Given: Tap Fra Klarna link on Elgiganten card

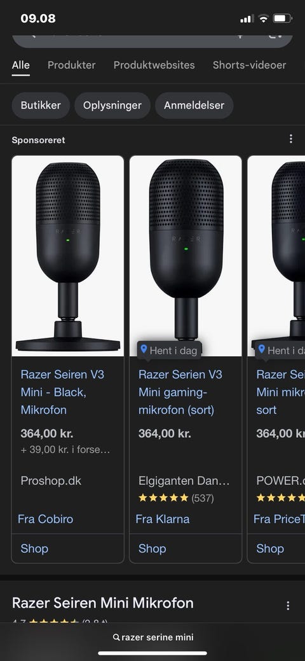Looking at the screenshot, I should click(x=163, y=519).
